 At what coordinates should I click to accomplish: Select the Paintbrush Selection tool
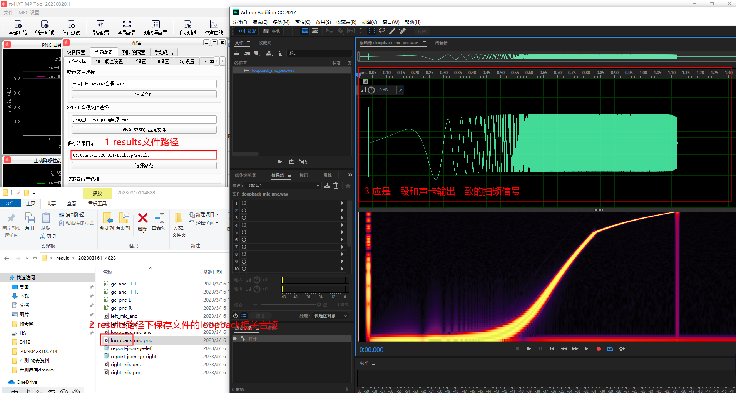pos(392,31)
